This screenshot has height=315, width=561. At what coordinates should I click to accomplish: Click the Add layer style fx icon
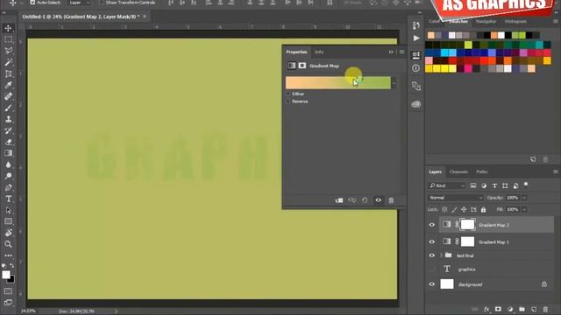tap(486, 309)
